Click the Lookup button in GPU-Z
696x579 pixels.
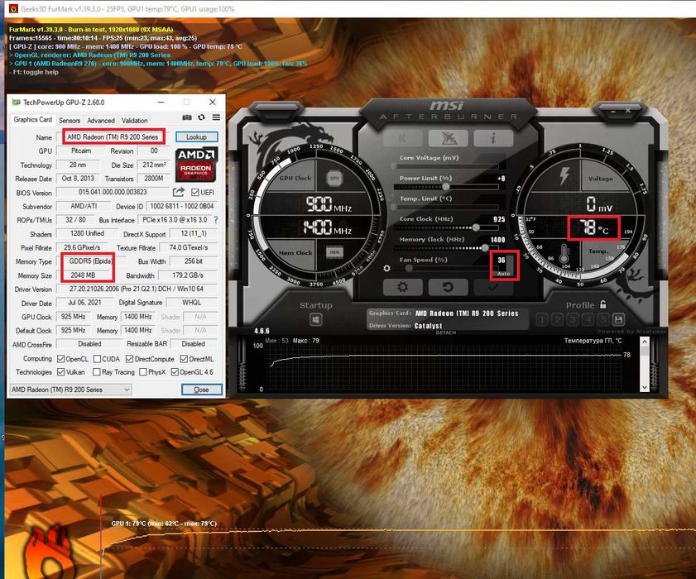click(196, 136)
